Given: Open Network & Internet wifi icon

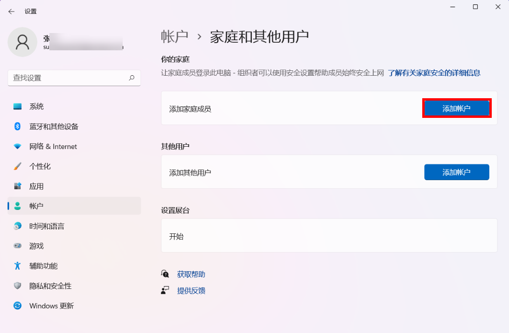Looking at the screenshot, I should click(x=18, y=147).
